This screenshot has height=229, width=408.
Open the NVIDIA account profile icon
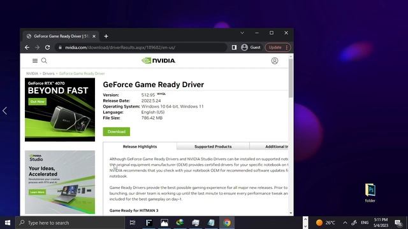pos(275,61)
